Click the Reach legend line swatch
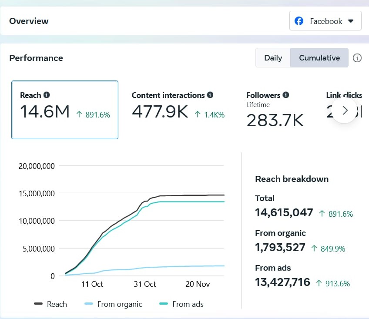The height and width of the screenshot is (319, 369). (x=38, y=304)
